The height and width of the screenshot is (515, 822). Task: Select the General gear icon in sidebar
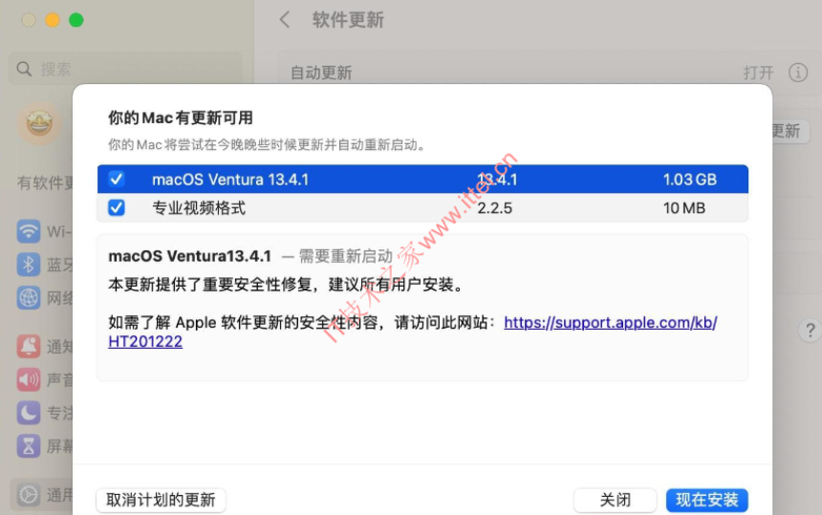(x=29, y=495)
